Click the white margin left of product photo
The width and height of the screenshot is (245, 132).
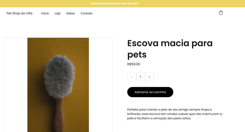[x=16, y=85]
